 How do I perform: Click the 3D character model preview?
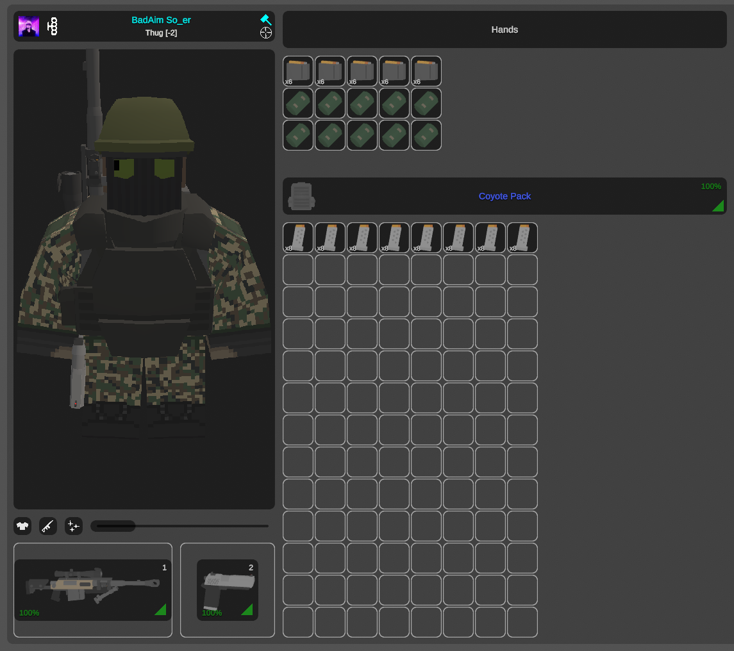click(x=144, y=279)
